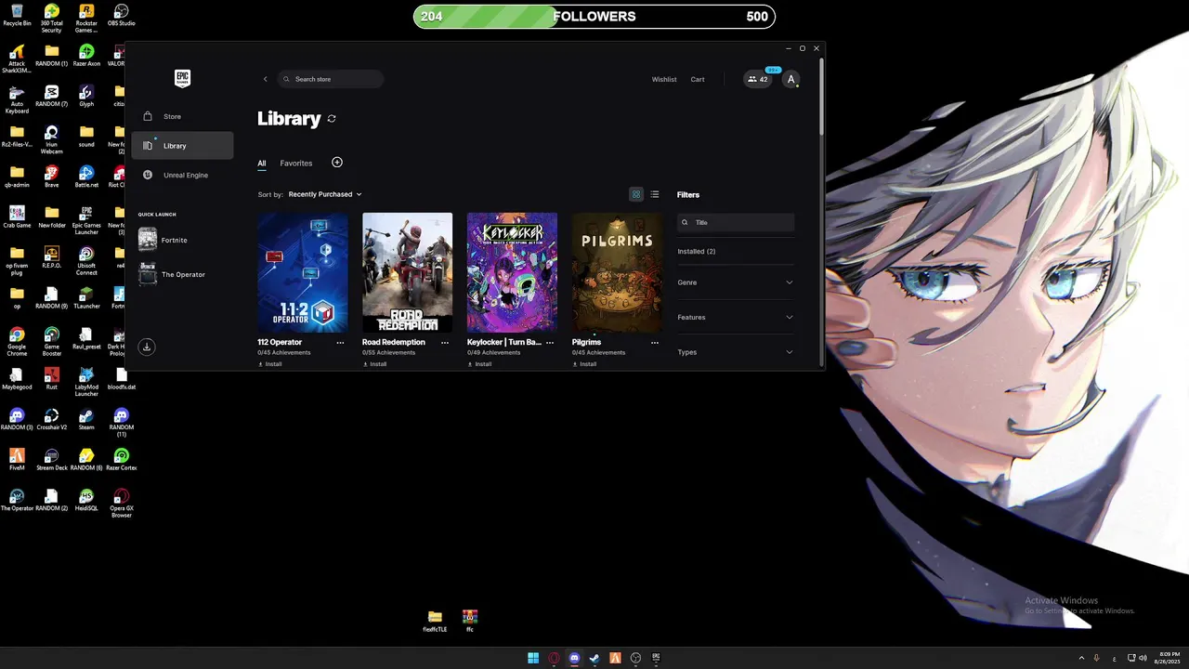Click the followers goal progress bar

(x=594, y=16)
